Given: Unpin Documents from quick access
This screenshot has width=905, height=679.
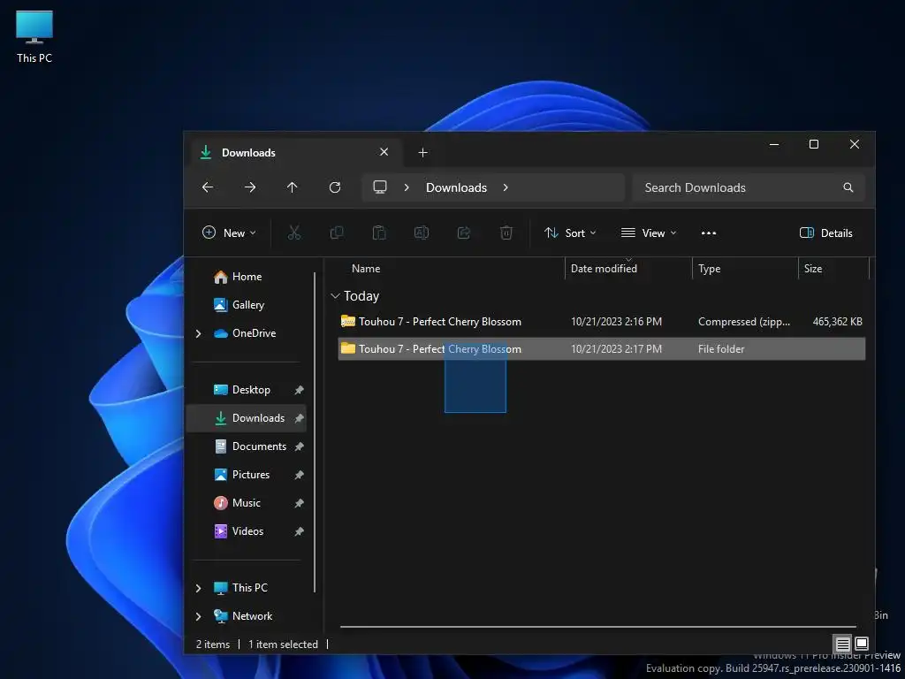Looking at the screenshot, I should (x=299, y=446).
